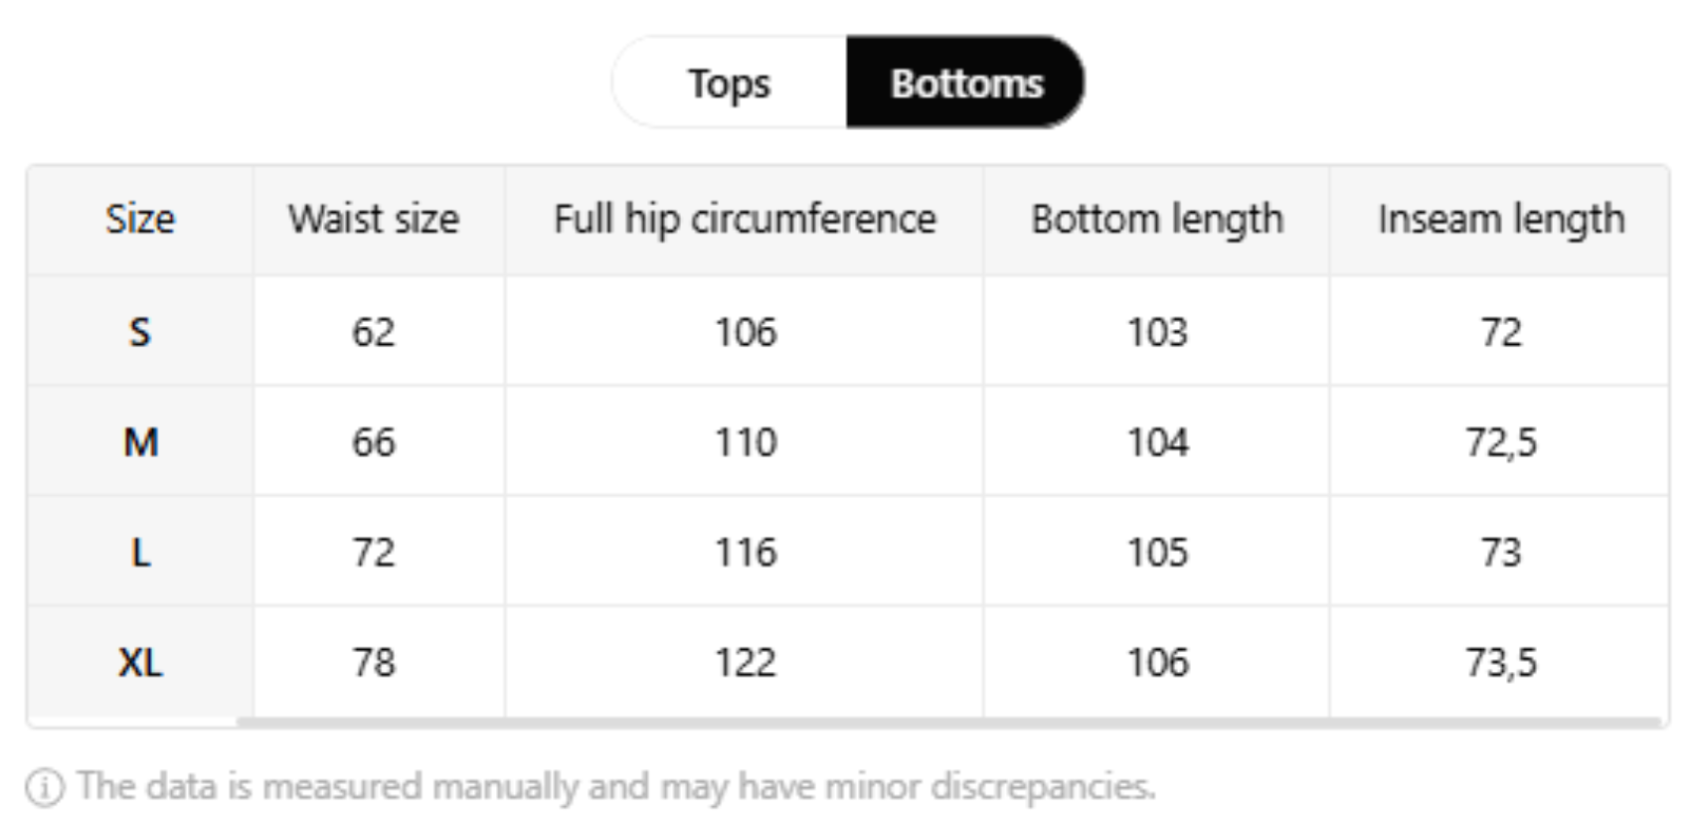
Task: Click the Bottom length column header
Action: [1157, 220]
